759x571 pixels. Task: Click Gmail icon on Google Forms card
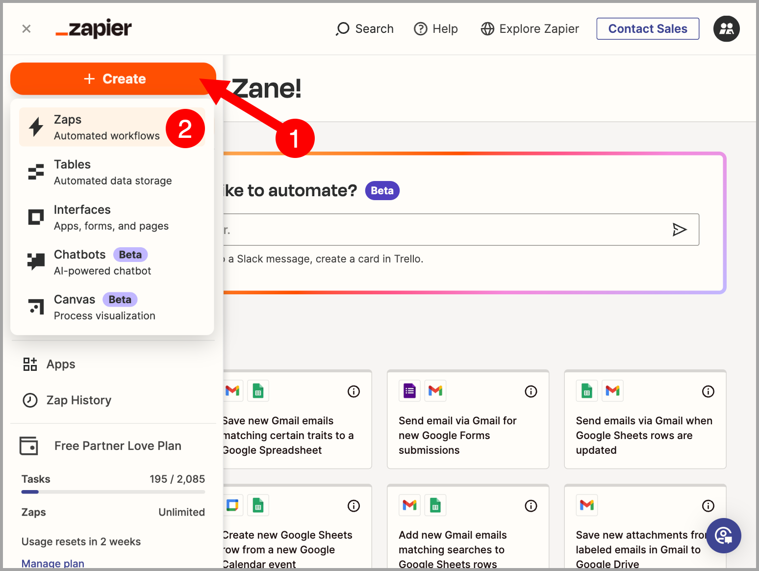[x=435, y=391]
